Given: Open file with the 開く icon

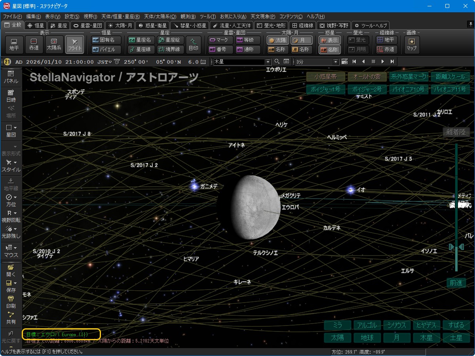Looking at the screenshot, I should point(11,270).
